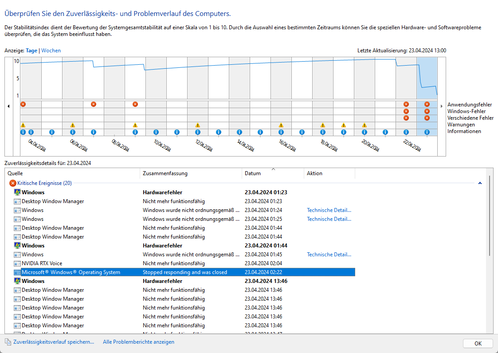
Task: Click the warning triangle icon for 06.04.2024
Action: (x=73, y=125)
